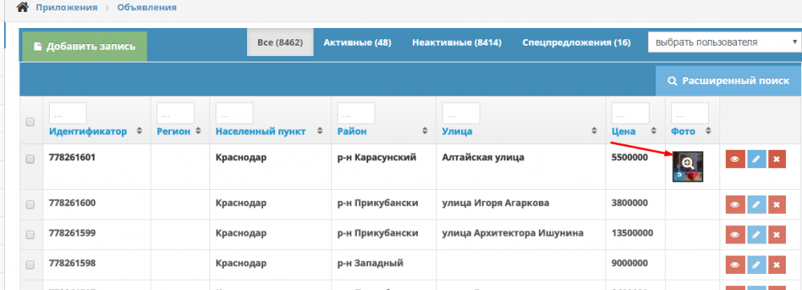The image size is (802, 290).
Task: Open the photo thumbnail for listing 778261601
Action: (687, 167)
